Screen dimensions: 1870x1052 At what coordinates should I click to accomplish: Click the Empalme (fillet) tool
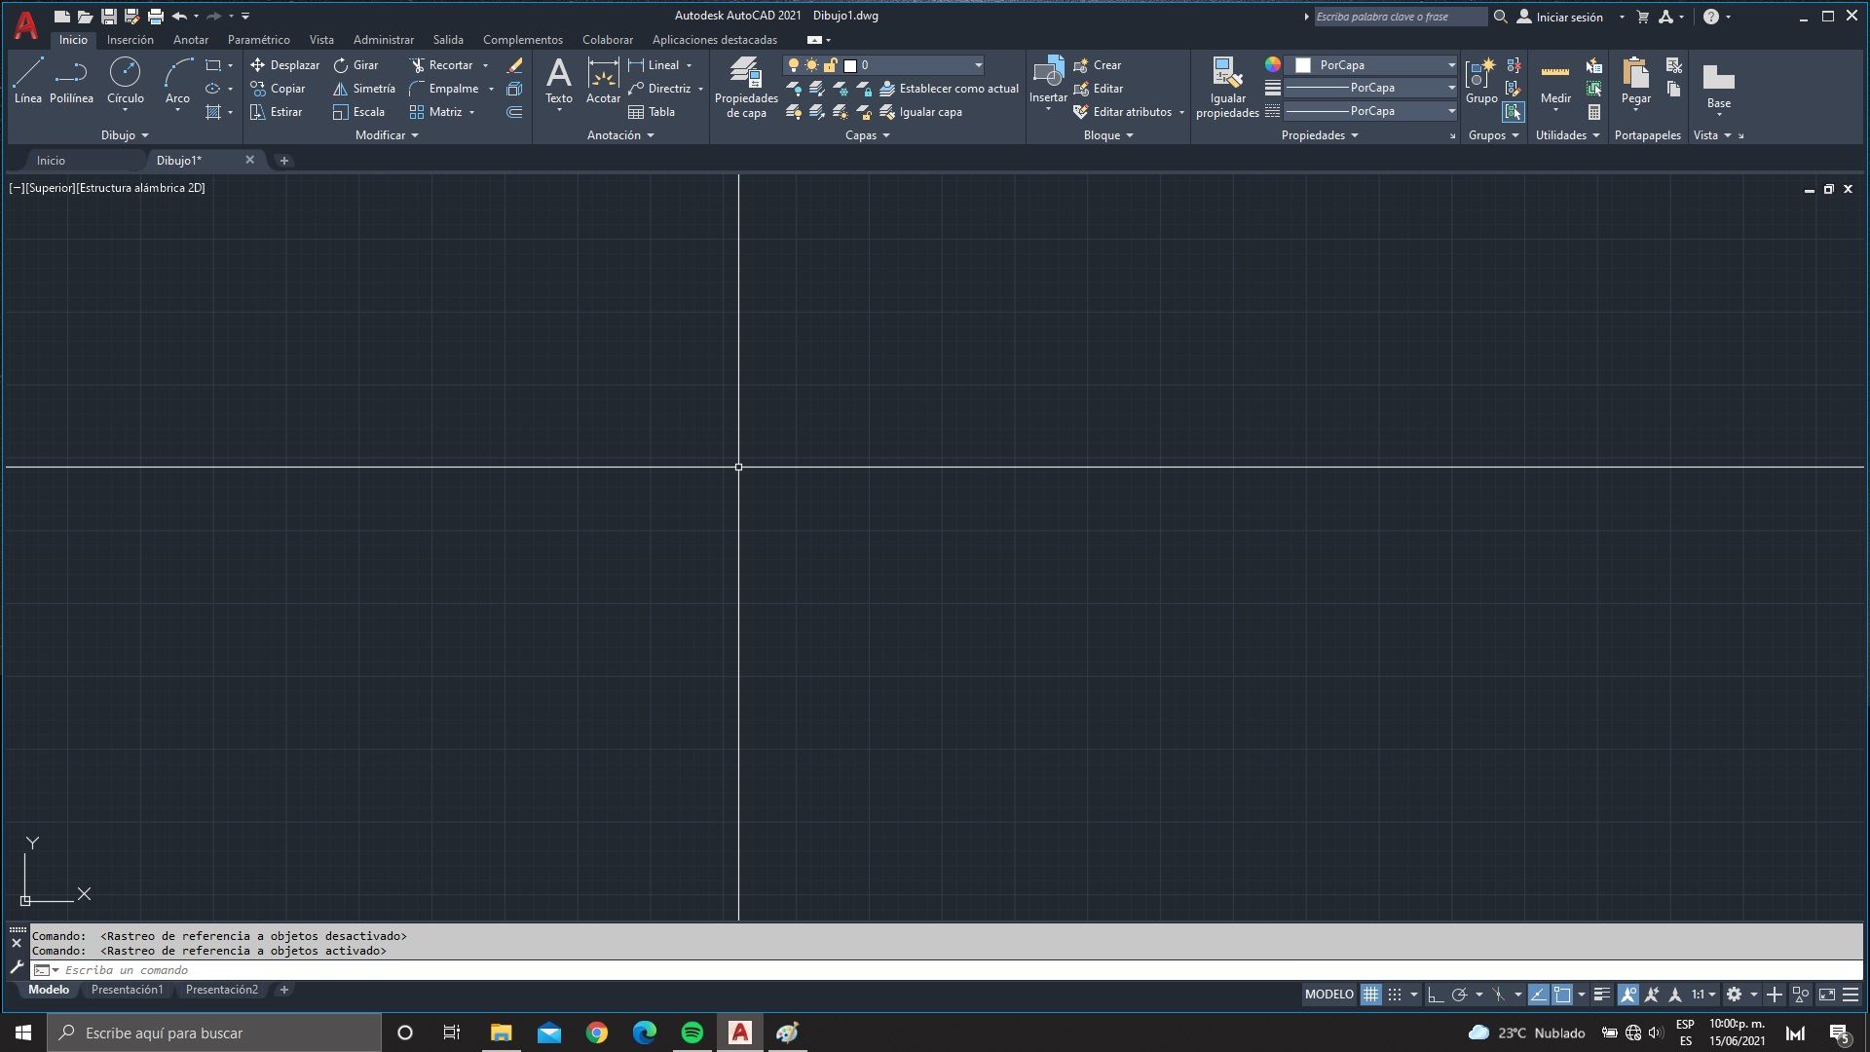[444, 89]
